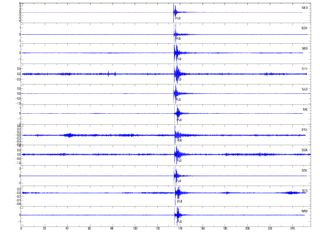This screenshot has width=320, height=243.
Task: Click the station label on the topmost trace
Action: pos(305,8)
